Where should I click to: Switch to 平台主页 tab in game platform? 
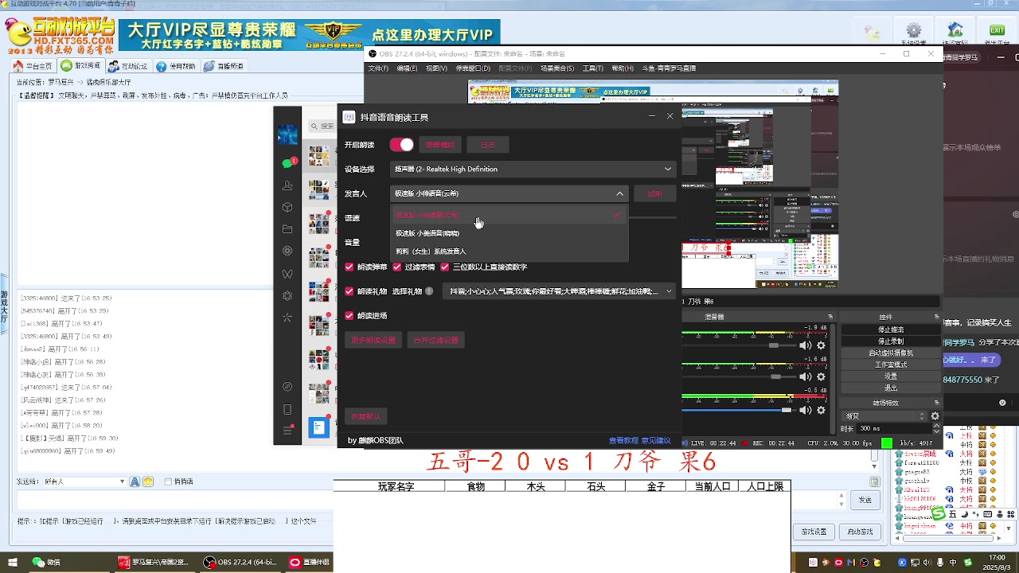[x=34, y=66]
